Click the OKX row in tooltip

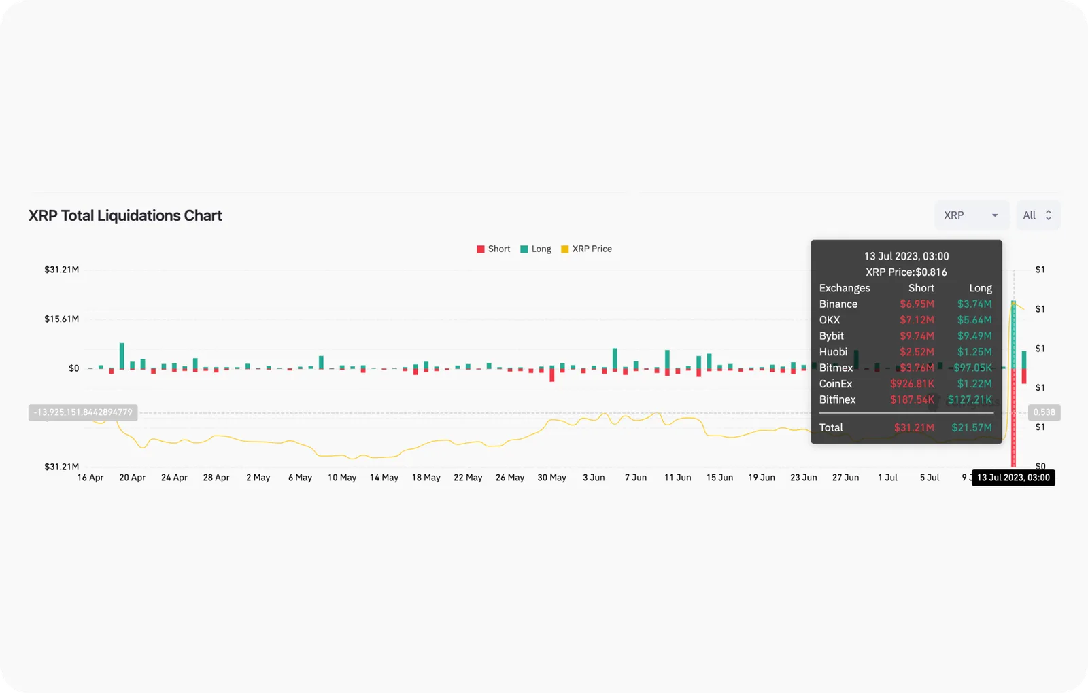tap(906, 320)
